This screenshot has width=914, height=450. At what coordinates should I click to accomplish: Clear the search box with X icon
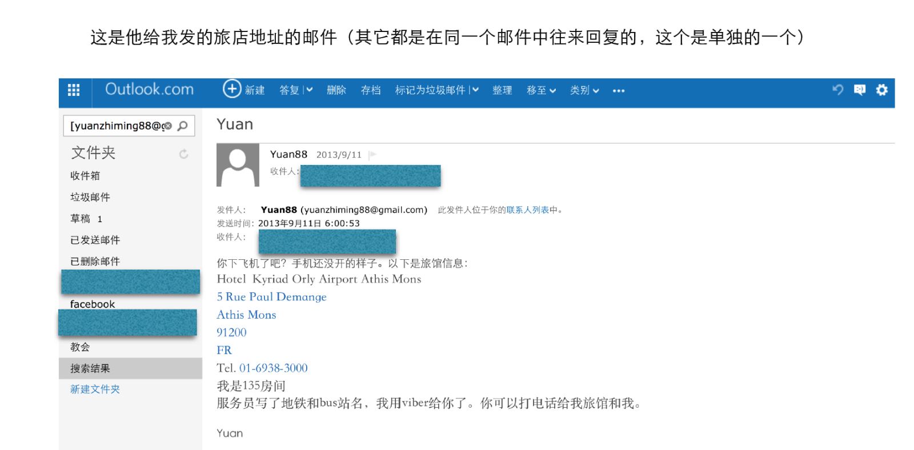[168, 126]
